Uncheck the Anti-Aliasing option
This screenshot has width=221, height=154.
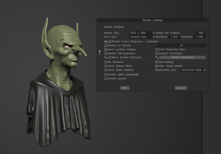click(x=157, y=62)
